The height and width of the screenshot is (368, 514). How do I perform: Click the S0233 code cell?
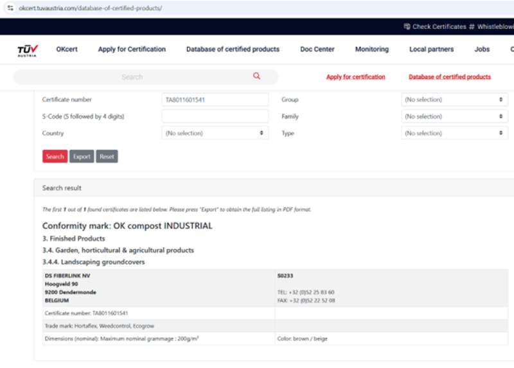(285, 276)
